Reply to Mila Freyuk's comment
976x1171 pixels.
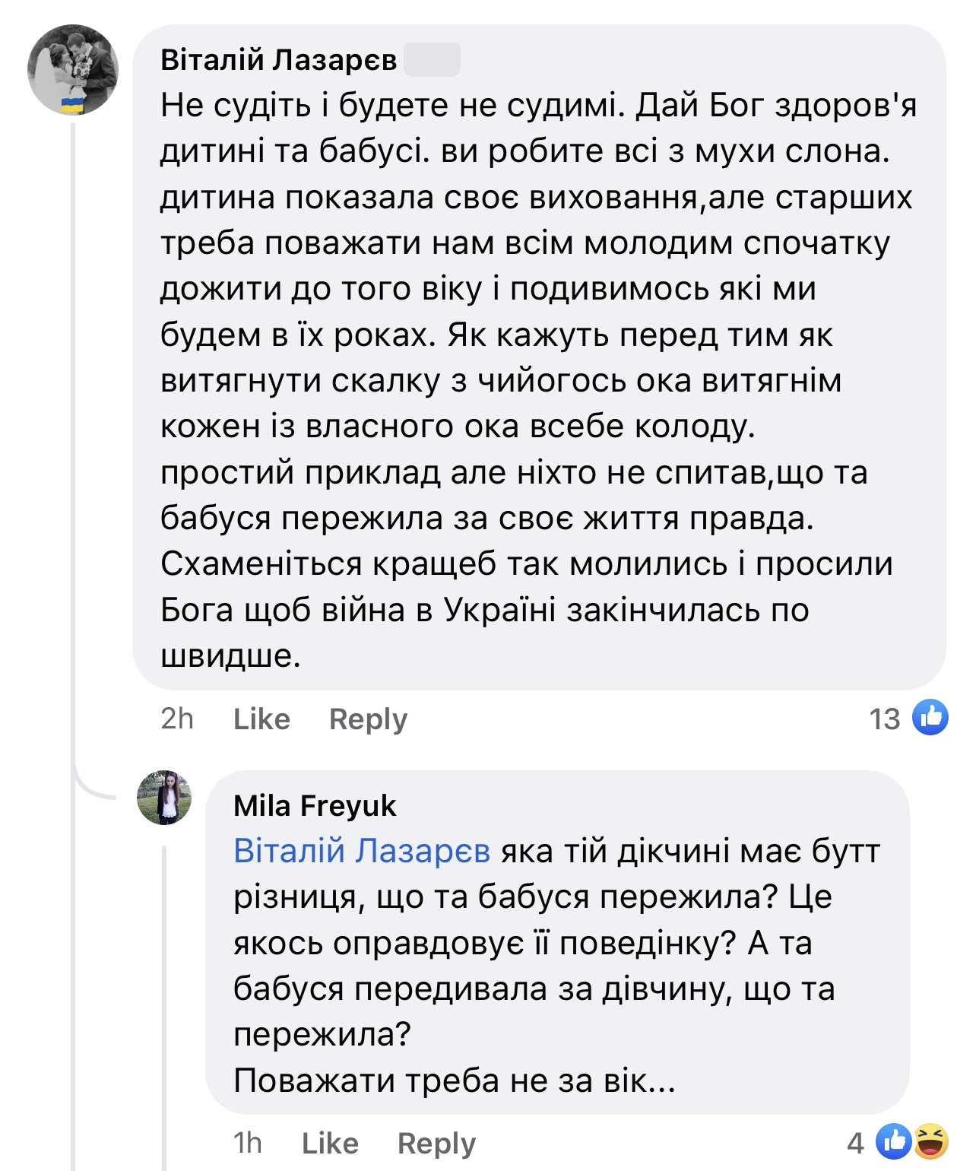click(x=436, y=1143)
